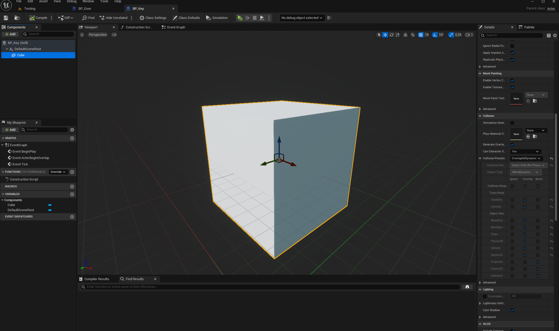Open Details panel settings gear

coord(555,36)
